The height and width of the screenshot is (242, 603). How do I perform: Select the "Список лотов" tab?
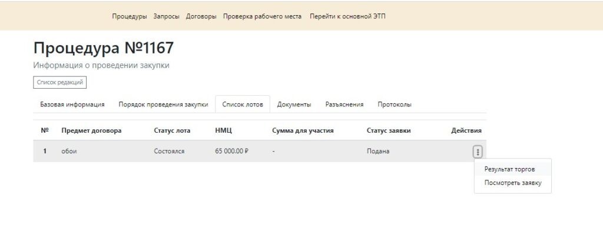(242, 105)
